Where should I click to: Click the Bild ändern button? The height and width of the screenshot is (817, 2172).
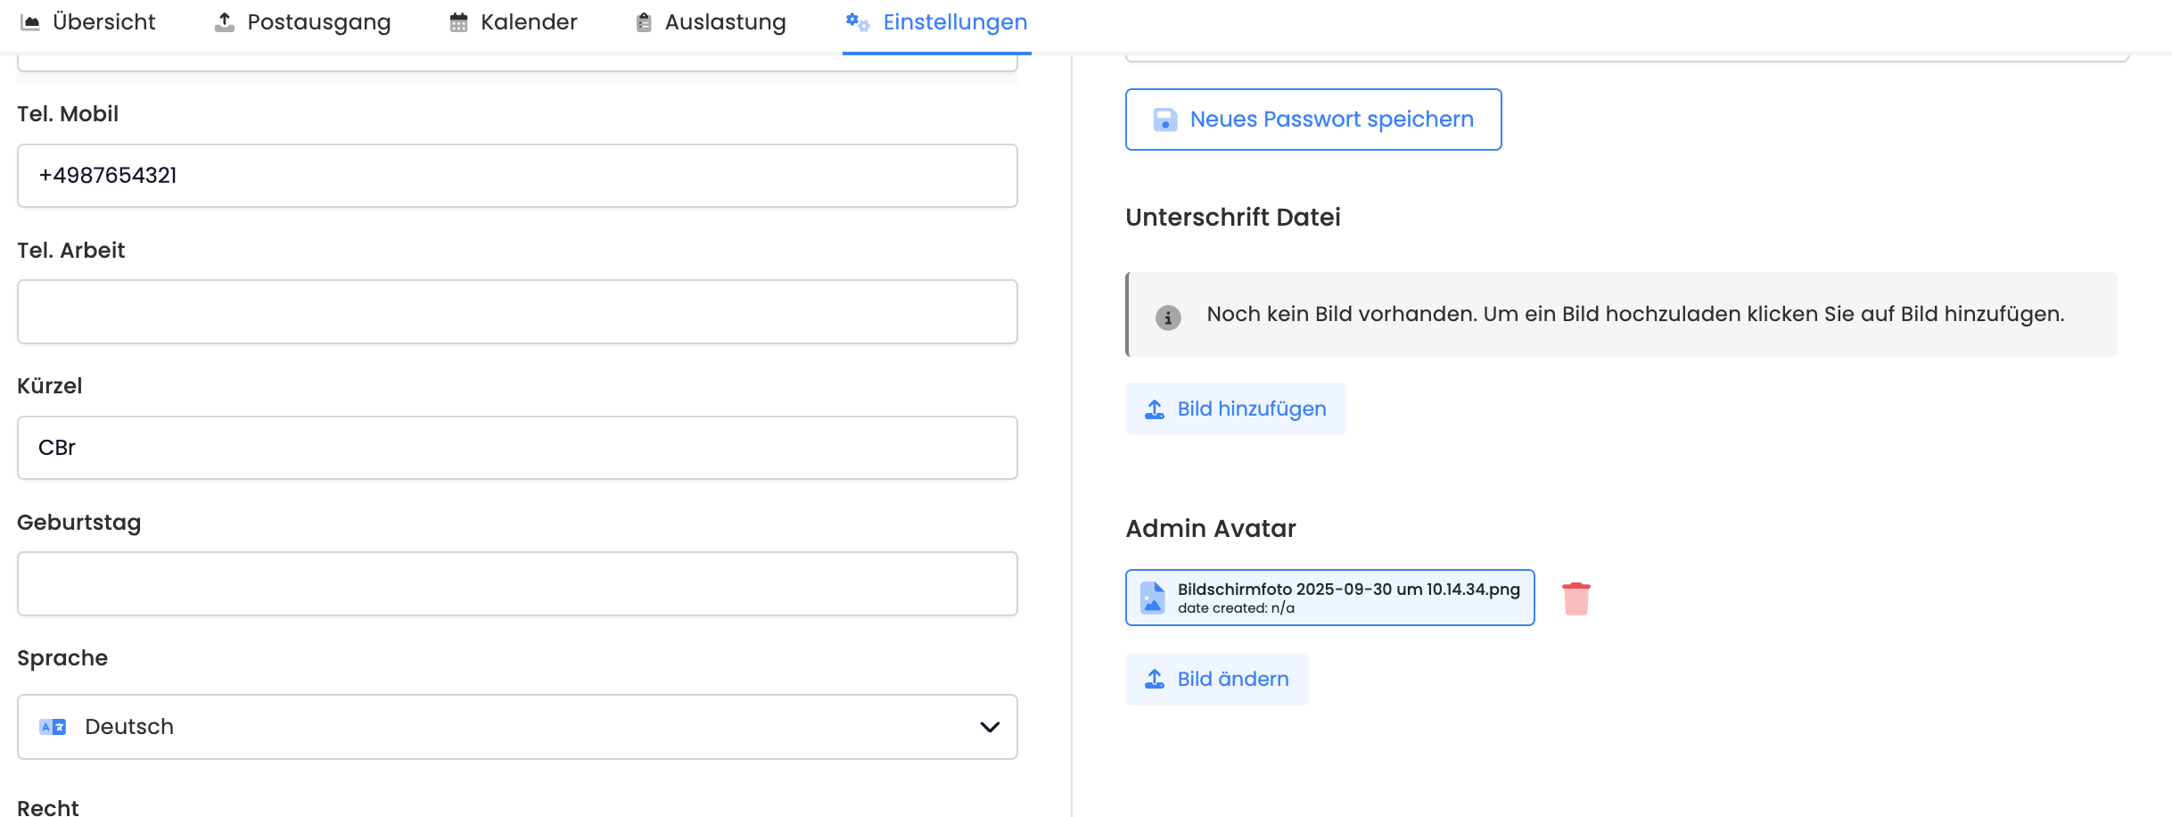click(1217, 679)
